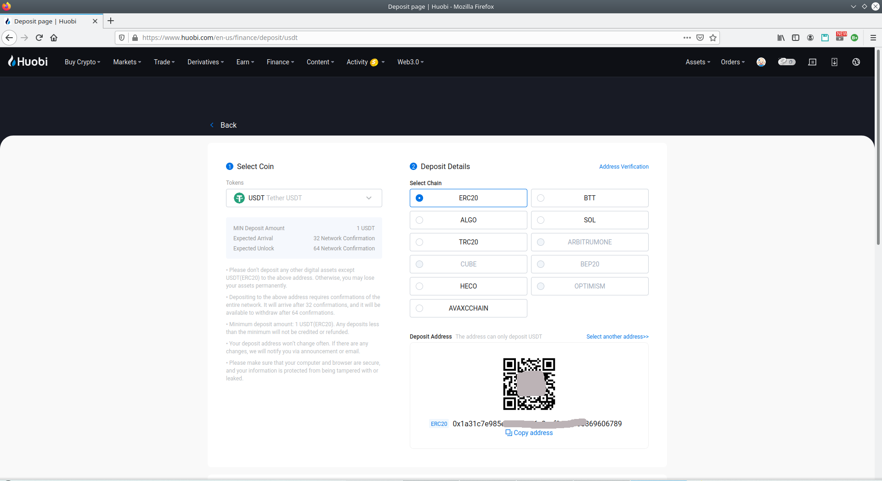The image size is (882, 481).
Task: Expand the Earn menu
Action: (245, 62)
